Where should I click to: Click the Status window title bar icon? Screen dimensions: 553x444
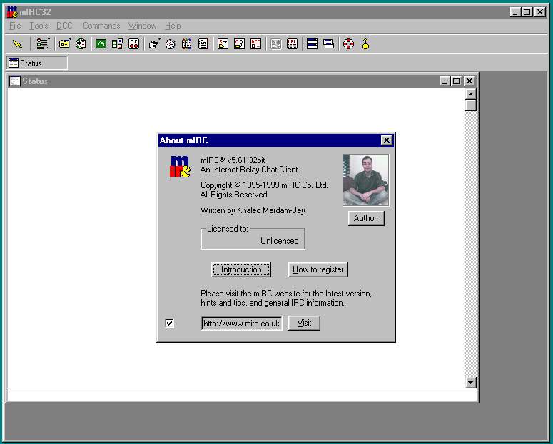tap(15, 81)
